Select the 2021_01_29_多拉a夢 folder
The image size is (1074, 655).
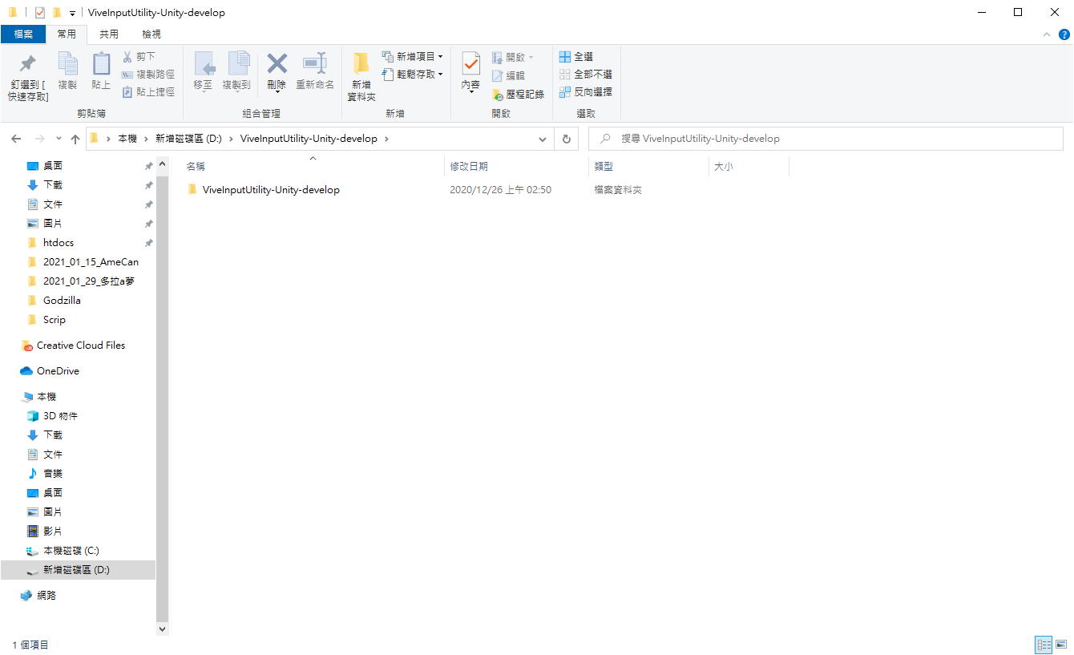click(x=89, y=281)
